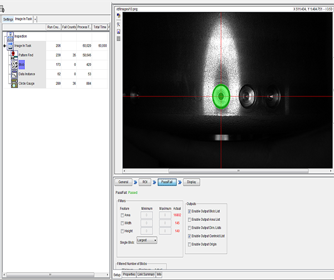
Task: Open the Single Blob dropdown
Action: [x=148, y=240]
